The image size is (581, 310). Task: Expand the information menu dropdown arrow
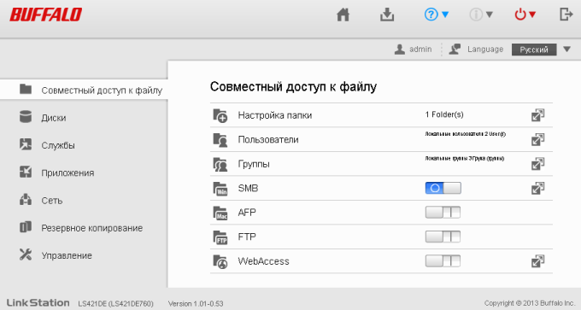pos(490,15)
